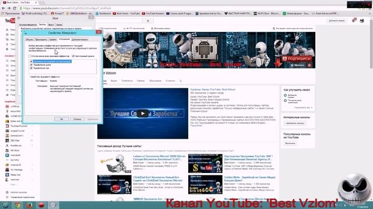
Task: Open the Dashboard bookmark
Action: 103,13
